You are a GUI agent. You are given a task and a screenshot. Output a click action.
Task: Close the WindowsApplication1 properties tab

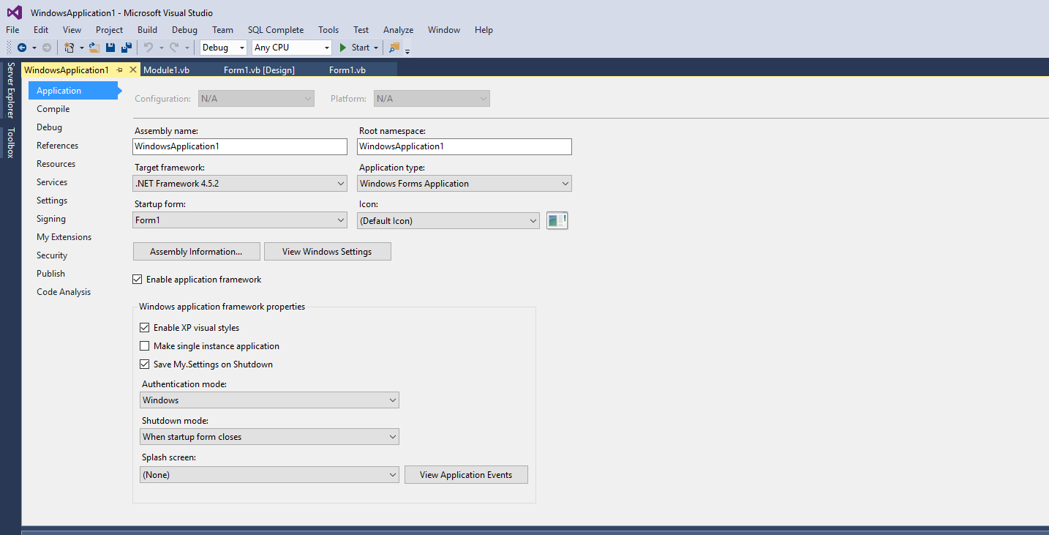point(133,70)
